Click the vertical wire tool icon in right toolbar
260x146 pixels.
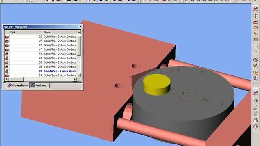[256, 16]
